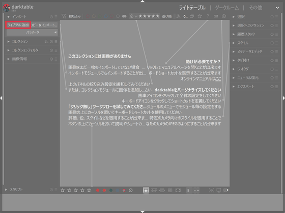The width and height of the screenshot is (285, 213).
Task: Toggle focus peaking icon in bottom bar
Action: [x=211, y=190]
